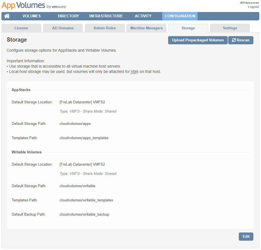Navigate to INFRASTRUCTURE
This screenshot has width=261, height=250.
[x=106, y=16]
